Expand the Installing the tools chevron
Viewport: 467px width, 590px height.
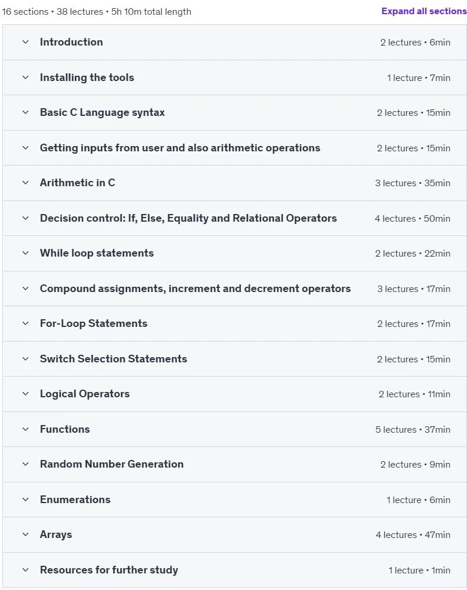[25, 77]
